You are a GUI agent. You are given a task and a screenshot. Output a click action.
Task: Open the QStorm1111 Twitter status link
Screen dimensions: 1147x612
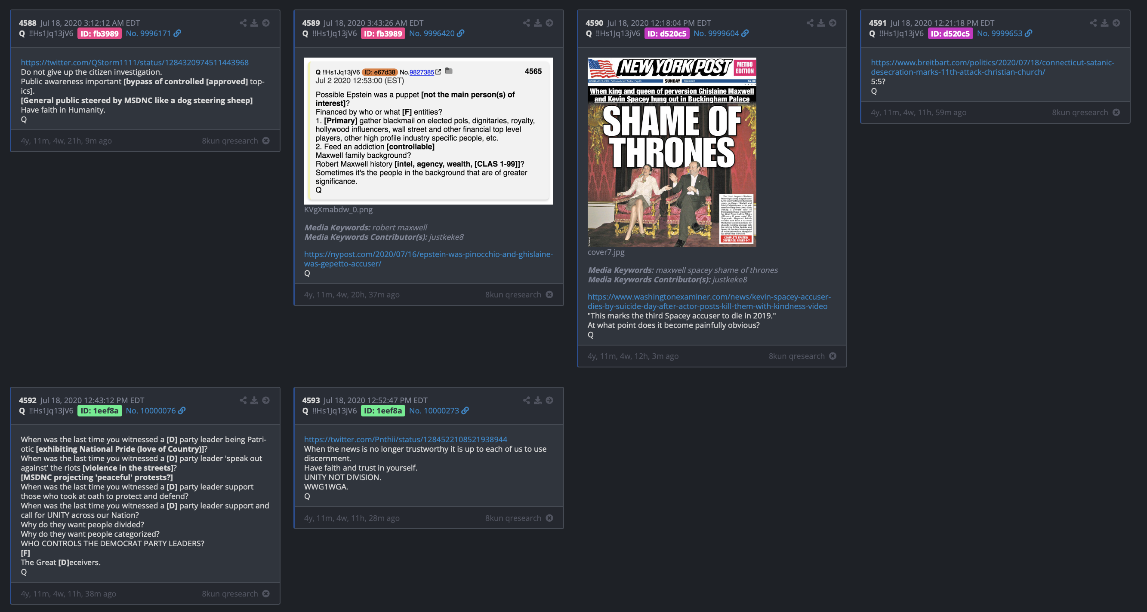tap(135, 62)
